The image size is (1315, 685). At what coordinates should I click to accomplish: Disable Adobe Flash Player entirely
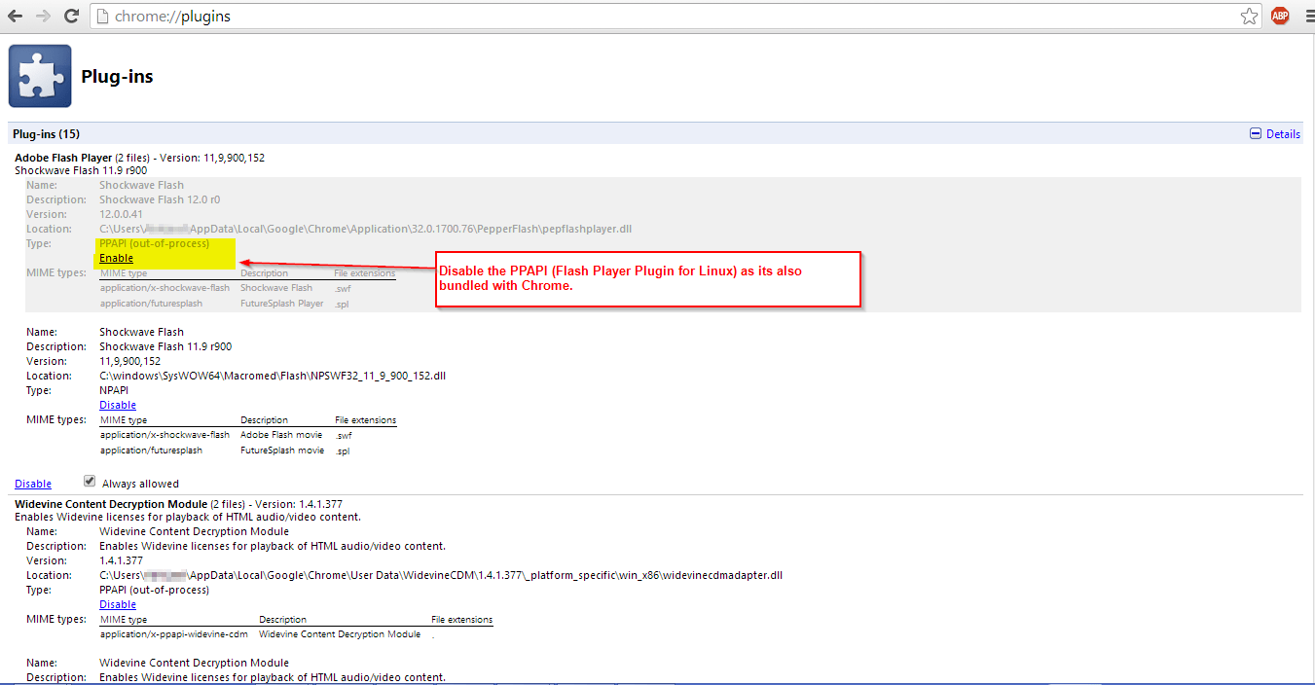pos(33,484)
